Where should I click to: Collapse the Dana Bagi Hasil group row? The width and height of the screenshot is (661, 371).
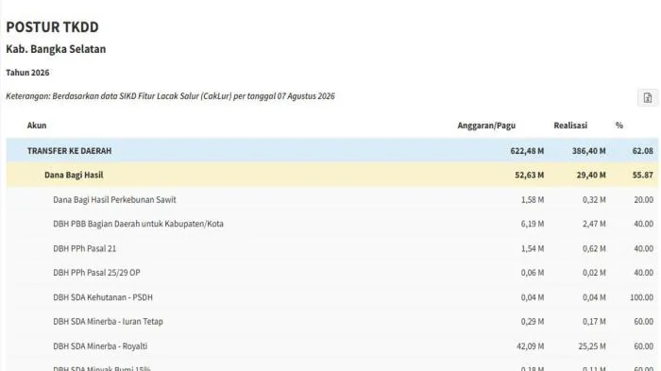point(332,175)
